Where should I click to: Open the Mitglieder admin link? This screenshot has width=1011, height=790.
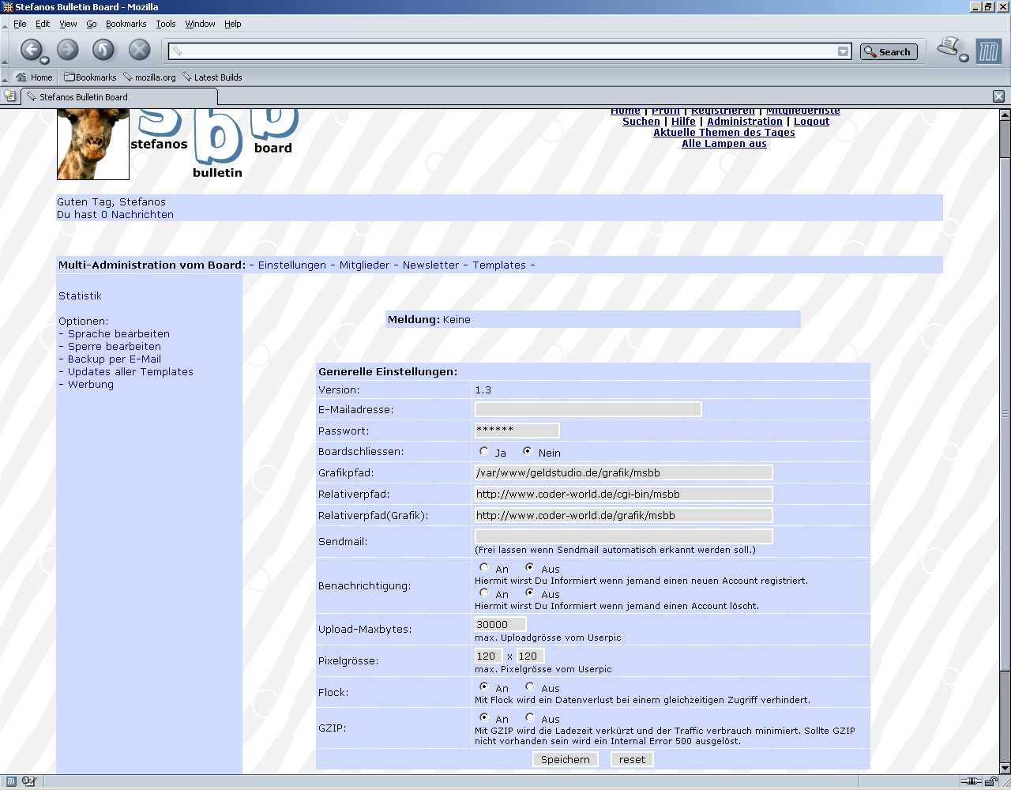(364, 265)
